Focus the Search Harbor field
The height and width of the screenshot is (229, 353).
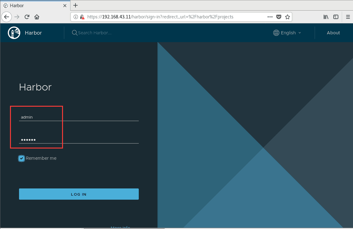94,33
